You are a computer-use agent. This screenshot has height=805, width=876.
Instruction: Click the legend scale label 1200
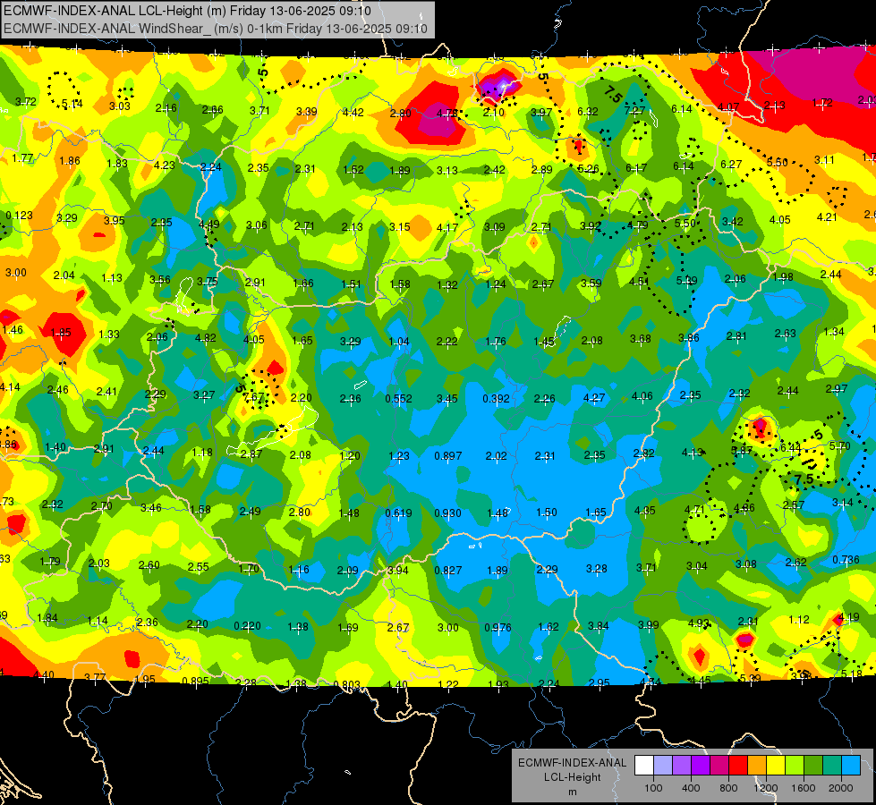pos(766,788)
